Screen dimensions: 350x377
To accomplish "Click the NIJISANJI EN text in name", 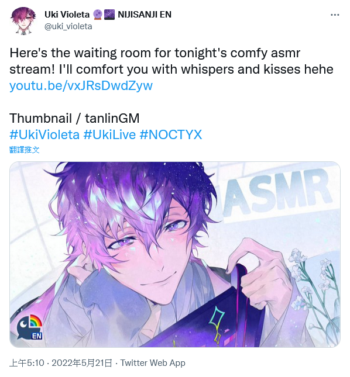I will pos(145,15).
